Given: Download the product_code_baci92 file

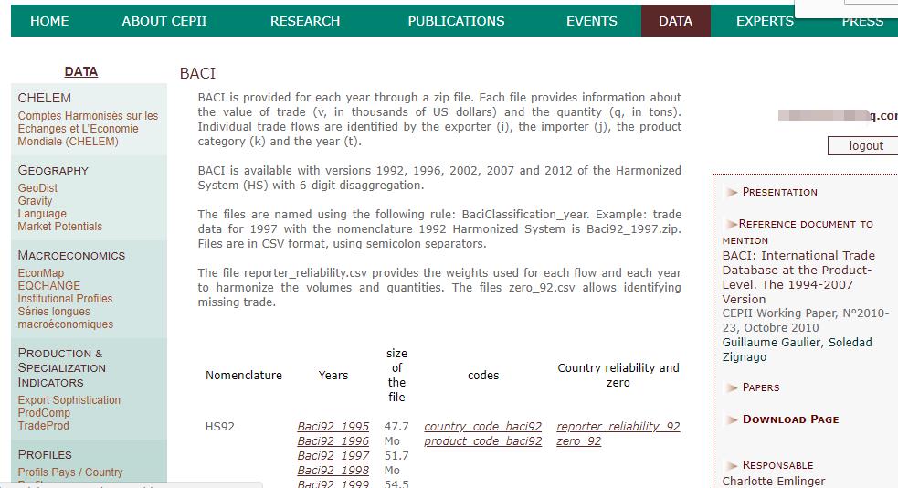Looking at the screenshot, I should (x=482, y=441).
